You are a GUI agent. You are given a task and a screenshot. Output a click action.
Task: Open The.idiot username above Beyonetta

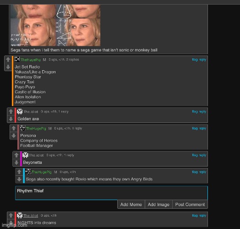pos(36,155)
